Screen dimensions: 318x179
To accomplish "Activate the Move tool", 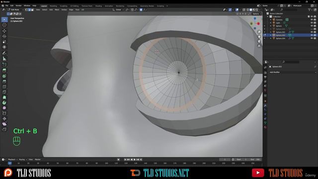I will click(x=4, y=31).
